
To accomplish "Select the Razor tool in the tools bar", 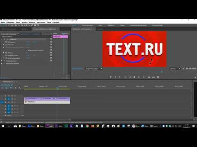I will [x=22, y=25].
